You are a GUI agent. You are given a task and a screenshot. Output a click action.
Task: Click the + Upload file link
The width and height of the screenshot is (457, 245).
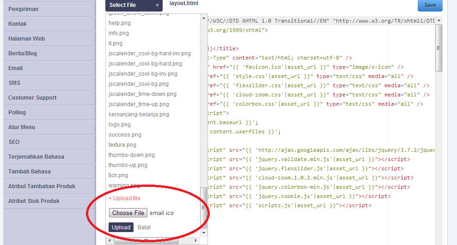point(124,198)
